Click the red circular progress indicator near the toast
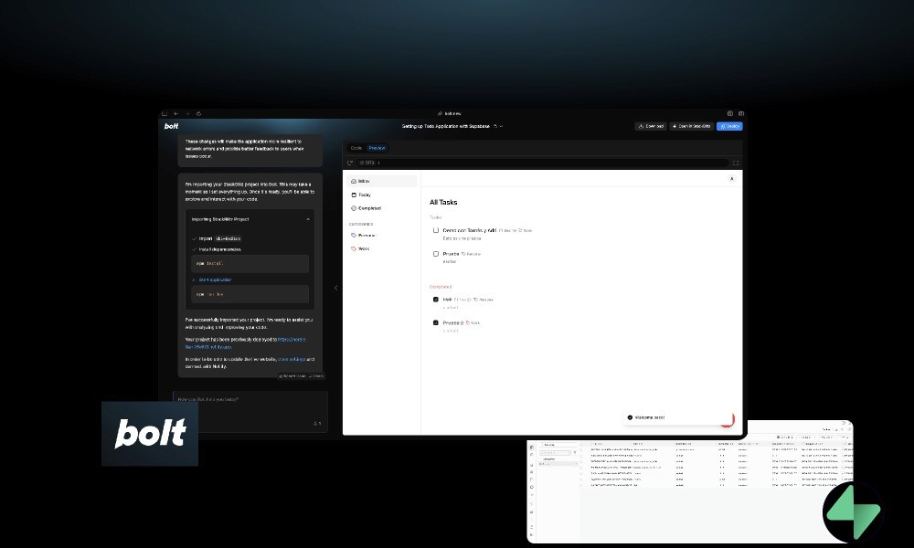 [x=727, y=419]
